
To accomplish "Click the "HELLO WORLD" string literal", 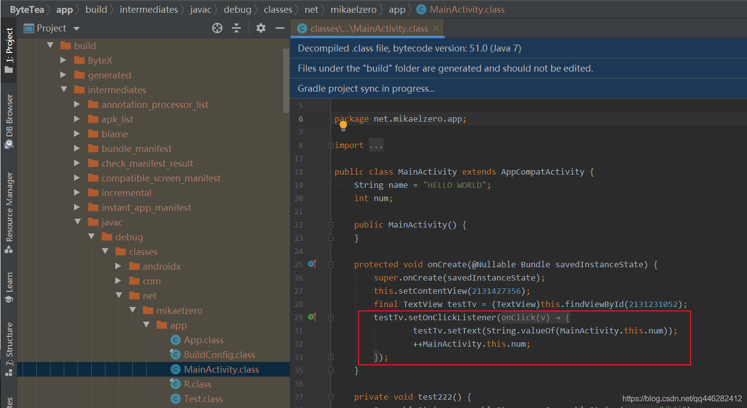I will (x=454, y=185).
